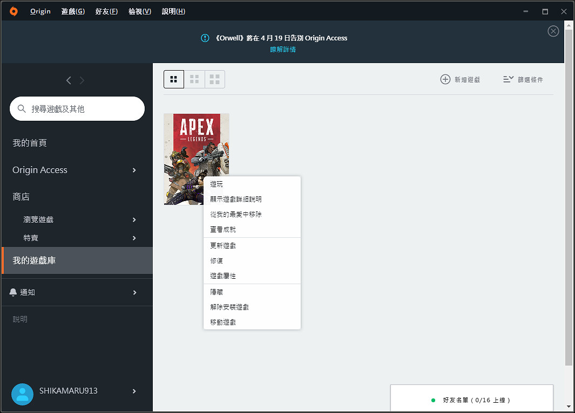The height and width of the screenshot is (413, 575).
Task: Select the large grid view icon
Action: point(174,79)
